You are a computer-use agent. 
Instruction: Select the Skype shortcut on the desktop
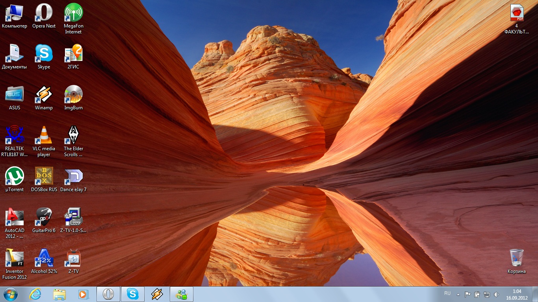click(44, 57)
